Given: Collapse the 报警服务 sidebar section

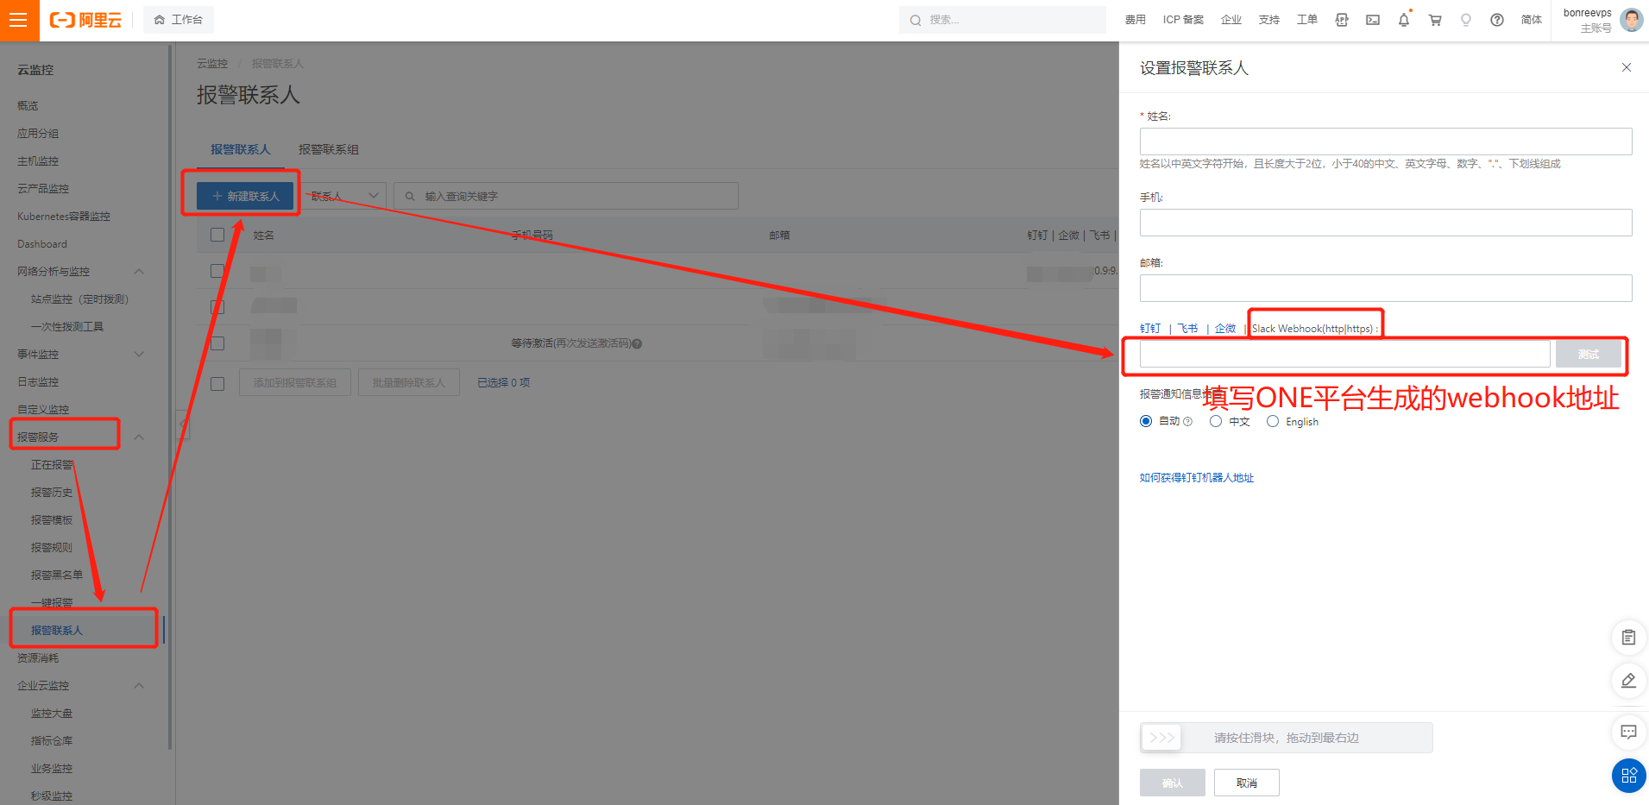Looking at the screenshot, I should [x=139, y=437].
